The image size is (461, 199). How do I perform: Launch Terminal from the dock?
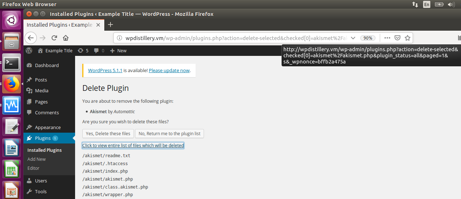coord(12,63)
